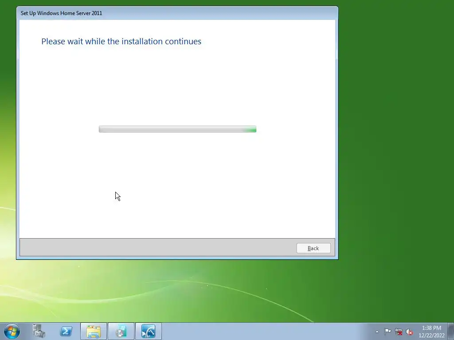Screen dimensions: 454x340
Task: Open the Windows Start menu
Action: tap(12, 331)
